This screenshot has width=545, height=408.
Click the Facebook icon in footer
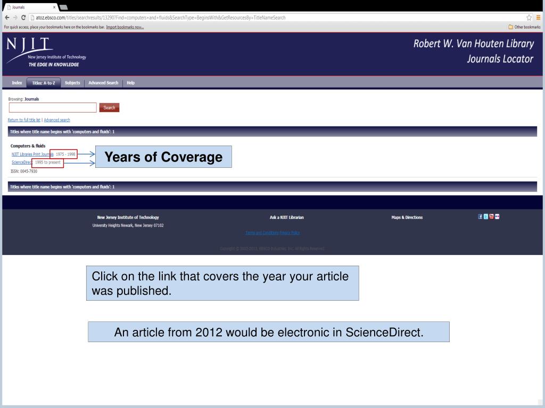480,217
